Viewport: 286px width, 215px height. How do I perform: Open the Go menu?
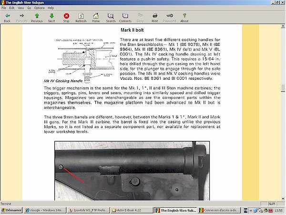29,8
